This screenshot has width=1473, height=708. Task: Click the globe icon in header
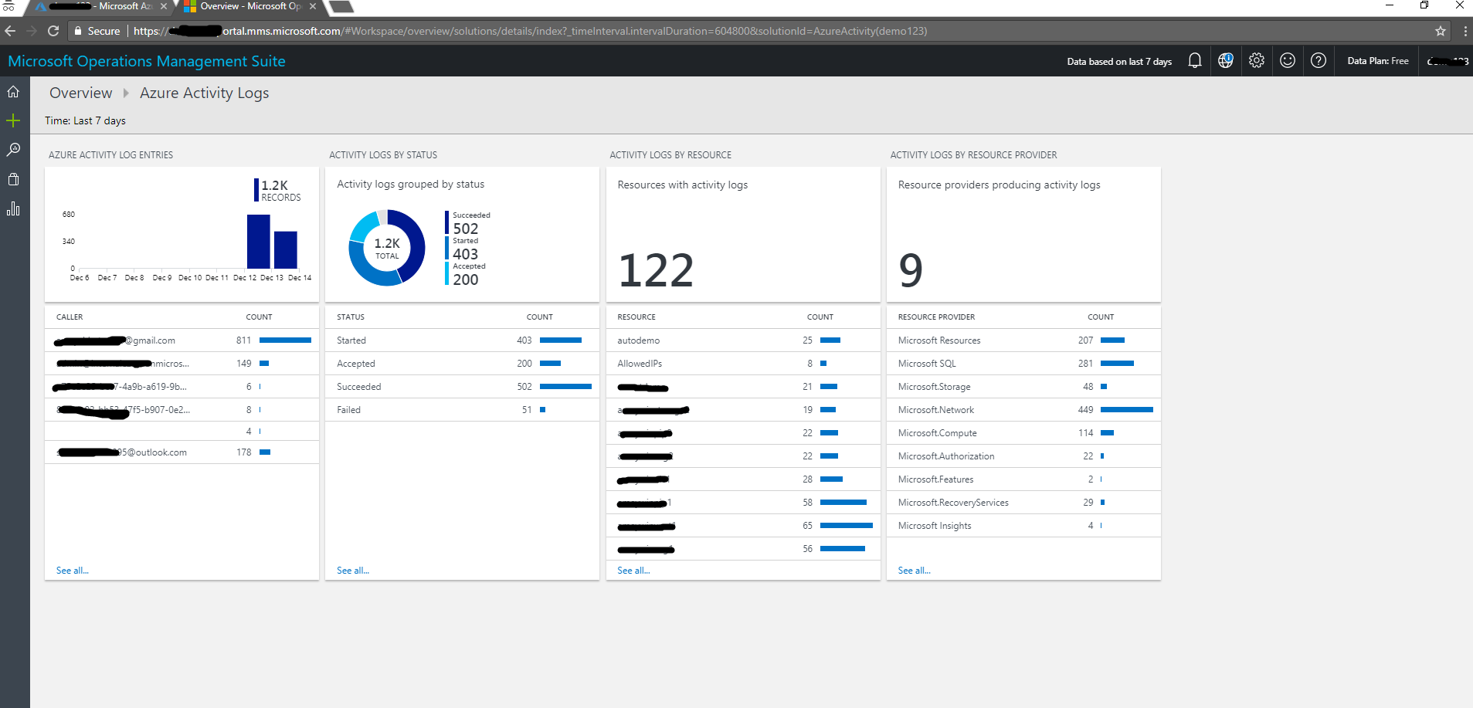pyautogui.click(x=1226, y=60)
